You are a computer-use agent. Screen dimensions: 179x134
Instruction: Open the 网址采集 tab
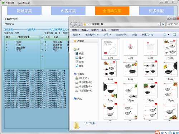tap(24, 11)
